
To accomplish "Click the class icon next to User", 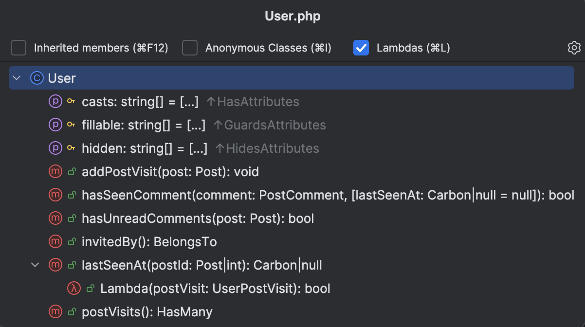I will (x=37, y=78).
